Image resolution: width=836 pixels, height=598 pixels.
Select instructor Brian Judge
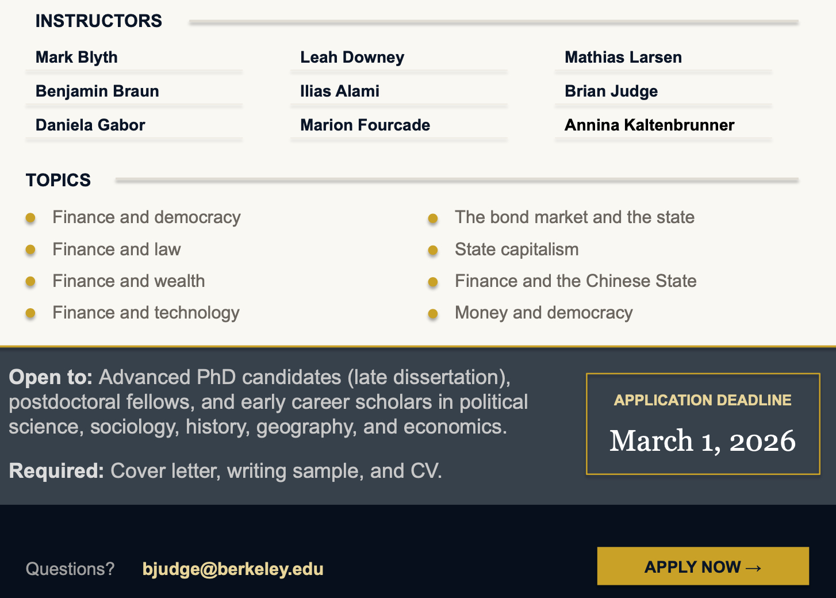[611, 91]
